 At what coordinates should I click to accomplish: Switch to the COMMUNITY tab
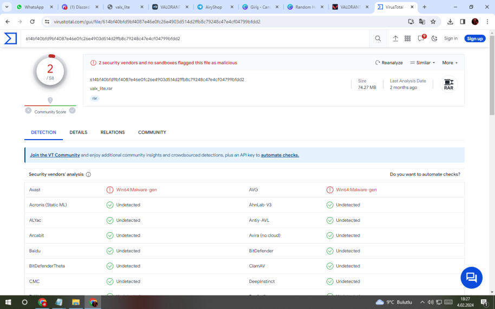pos(152,133)
